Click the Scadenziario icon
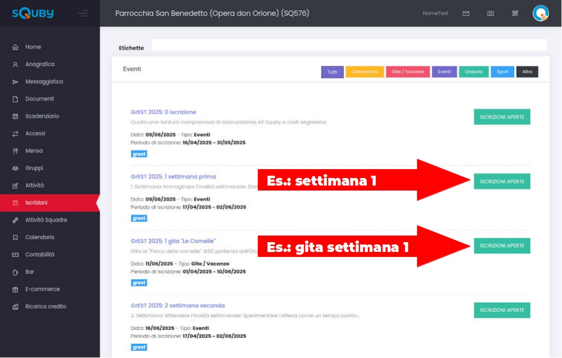 coord(15,116)
